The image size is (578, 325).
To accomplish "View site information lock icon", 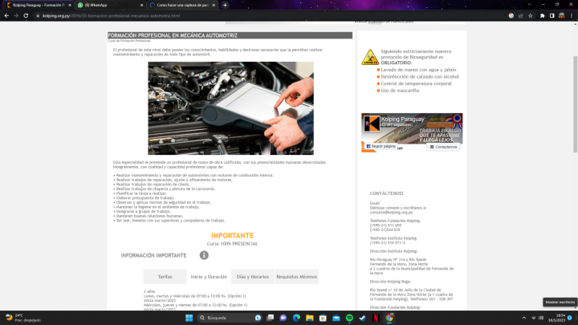I will tap(37, 16).
